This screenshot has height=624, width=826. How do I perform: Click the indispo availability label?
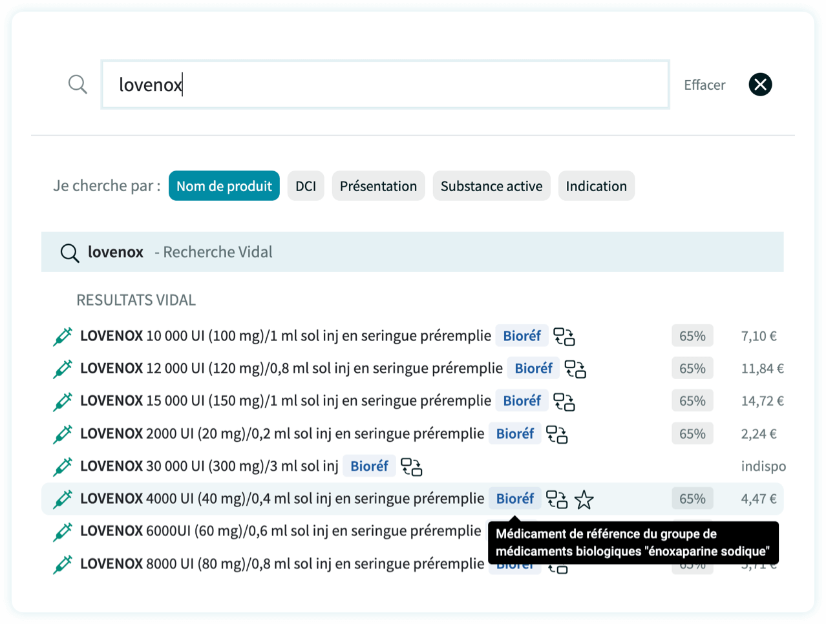coord(763,466)
